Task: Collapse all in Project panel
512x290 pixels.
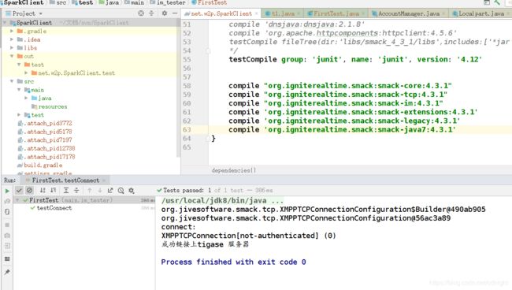Action: tap(151, 13)
